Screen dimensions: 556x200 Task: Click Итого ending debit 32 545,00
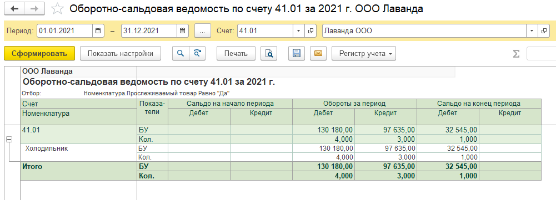click(x=448, y=166)
